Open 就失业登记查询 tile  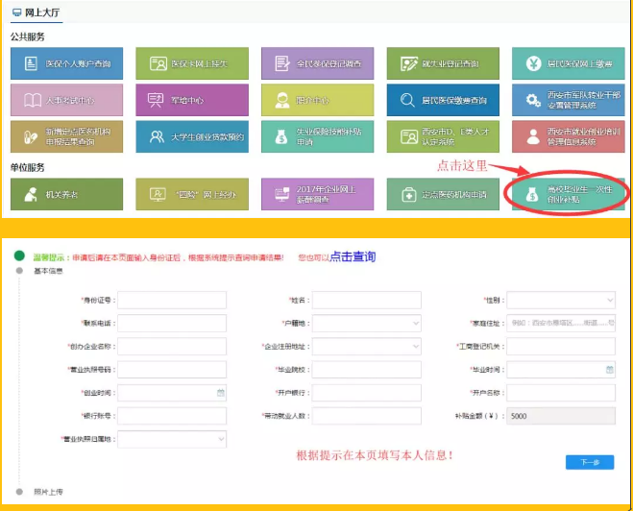[x=443, y=63]
